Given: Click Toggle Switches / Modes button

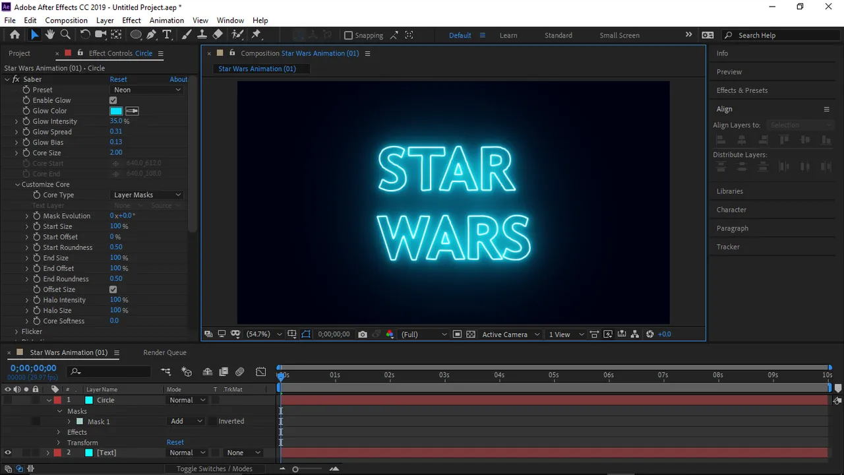Looking at the screenshot, I should tap(214, 469).
